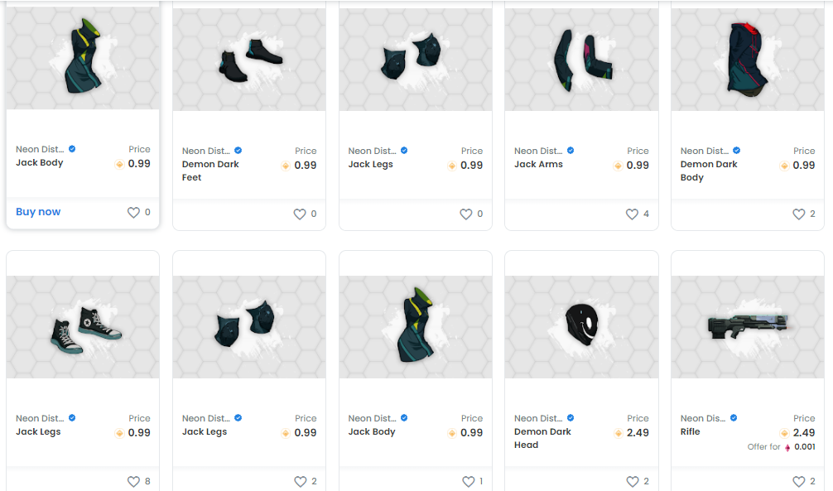Click verified badge on Jack Arms card
This screenshot has height=491, width=833.
pyautogui.click(x=571, y=151)
